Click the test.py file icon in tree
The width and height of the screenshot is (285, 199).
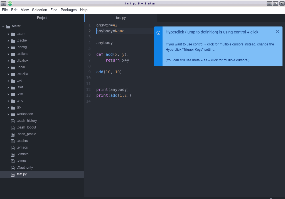tap(13, 174)
